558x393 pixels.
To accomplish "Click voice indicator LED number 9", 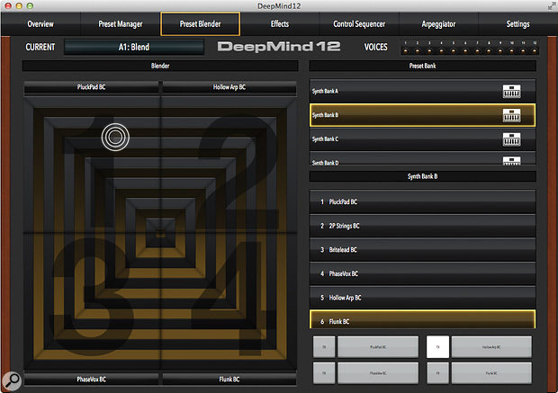I will click(x=500, y=51).
